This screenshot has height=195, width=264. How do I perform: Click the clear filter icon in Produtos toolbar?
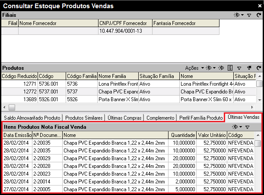[x=249, y=68]
